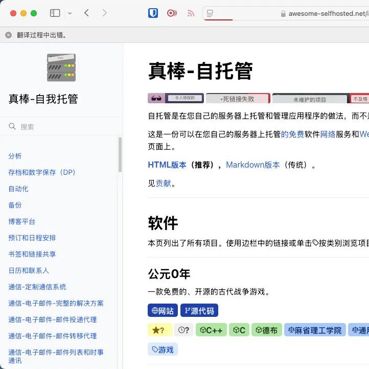369x369 pixels.
Task: Click the lock icon in the address bar
Action: (x=283, y=14)
